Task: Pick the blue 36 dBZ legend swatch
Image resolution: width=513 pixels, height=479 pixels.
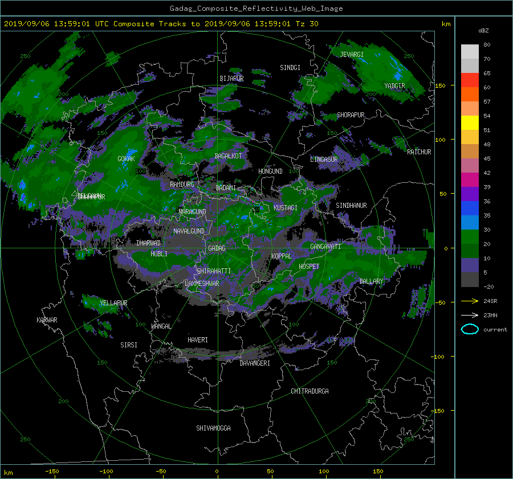Action: click(x=470, y=208)
